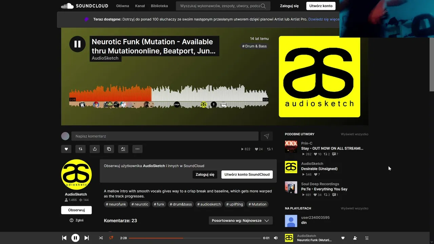
Task: Click Zaloguj się in follow prompt
Action: (205, 175)
